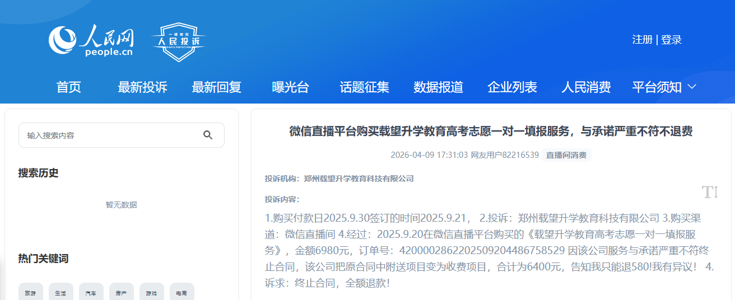Focus the 输入搜索内容 search field
This screenshot has height=300, width=735.
coord(122,135)
